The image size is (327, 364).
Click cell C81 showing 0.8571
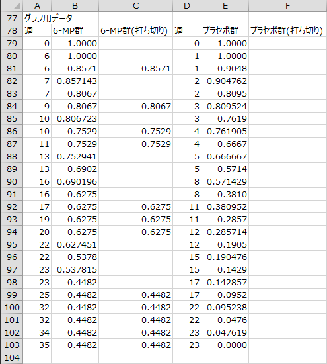[135, 68]
